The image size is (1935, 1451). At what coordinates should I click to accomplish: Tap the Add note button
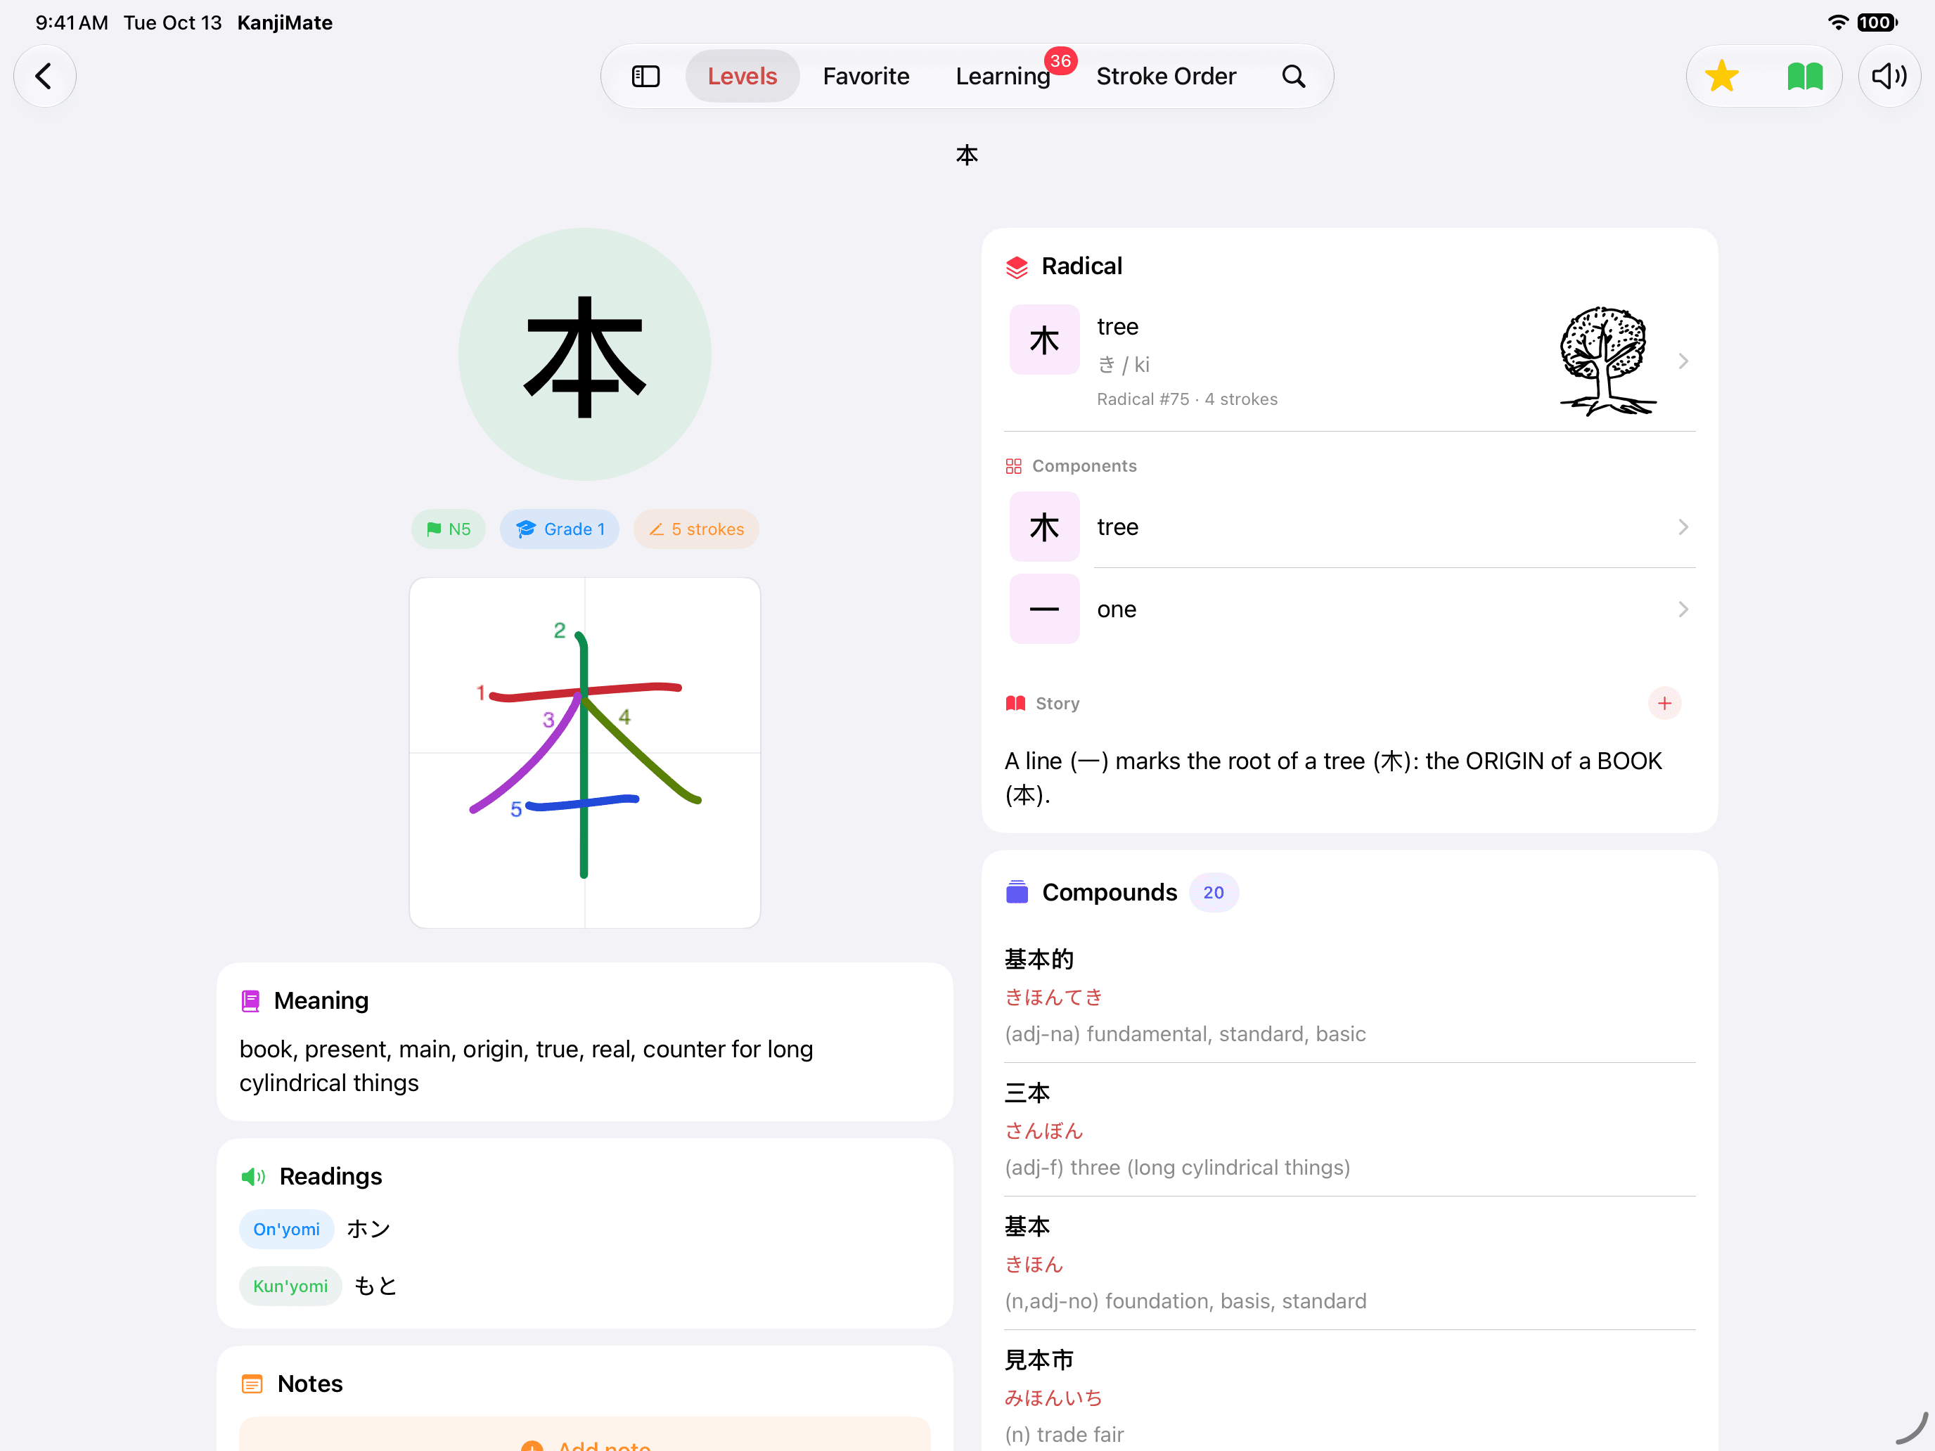point(584,1434)
